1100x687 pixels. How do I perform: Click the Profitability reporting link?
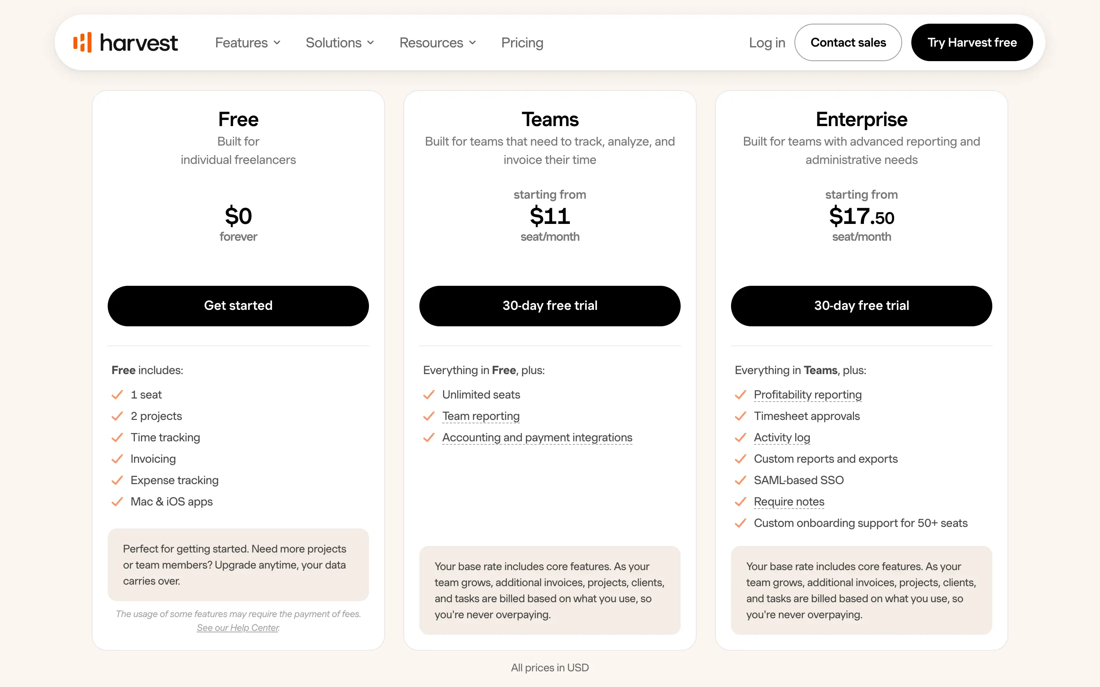(x=807, y=395)
